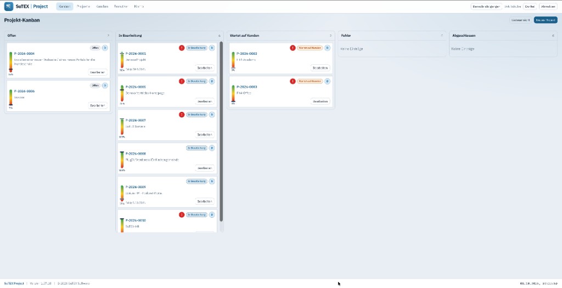Image resolution: width=562 pixels, height=288 pixels.
Task: Go to the Kunden navigation tab
Action: pyautogui.click(x=102, y=7)
